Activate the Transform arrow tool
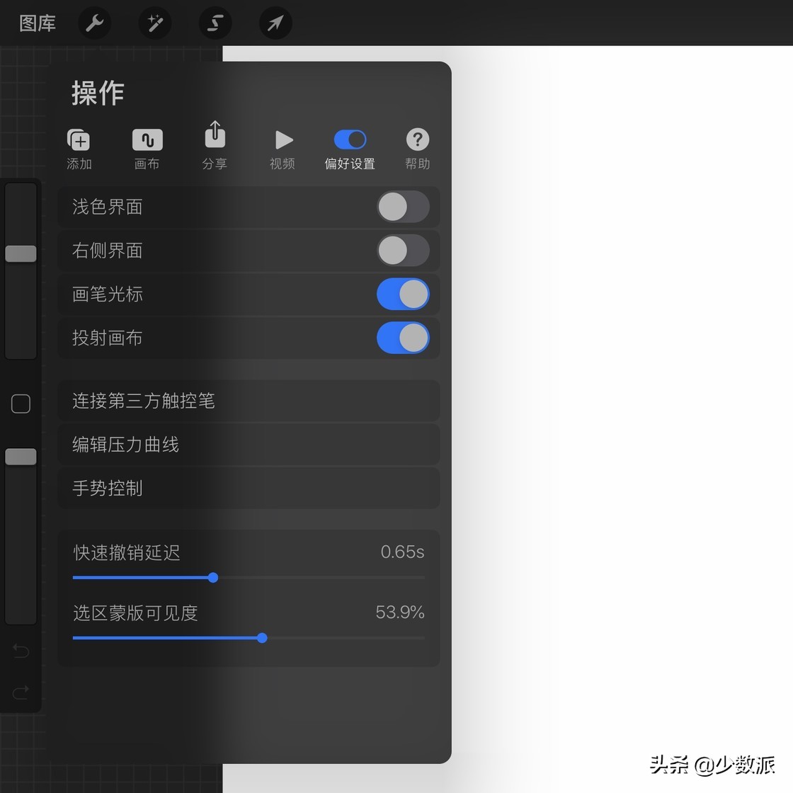This screenshot has width=793, height=793. [275, 23]
